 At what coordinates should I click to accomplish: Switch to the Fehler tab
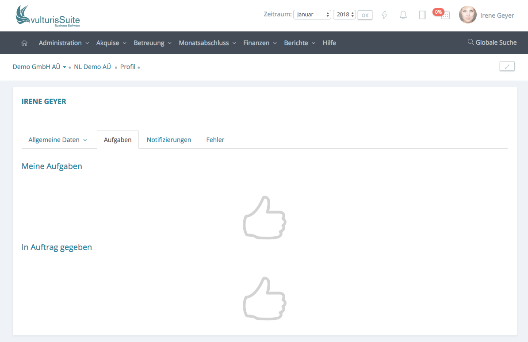pos(215,140)
